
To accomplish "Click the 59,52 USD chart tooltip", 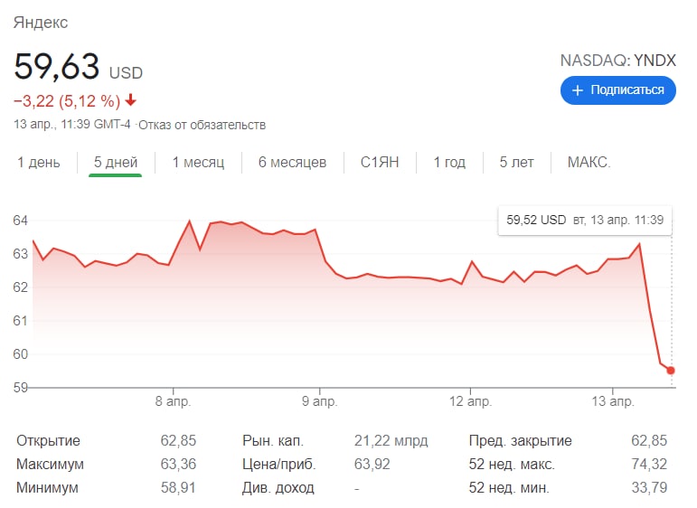I will click(585, 220).
